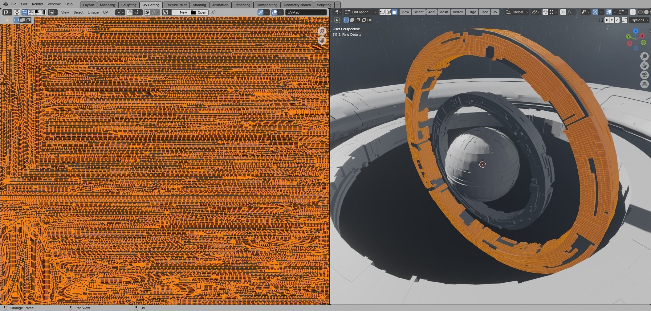This screenshot has height=311, width=651.
Task: Toggle auto-merge vertices icon
Action: tap(625, 20)
